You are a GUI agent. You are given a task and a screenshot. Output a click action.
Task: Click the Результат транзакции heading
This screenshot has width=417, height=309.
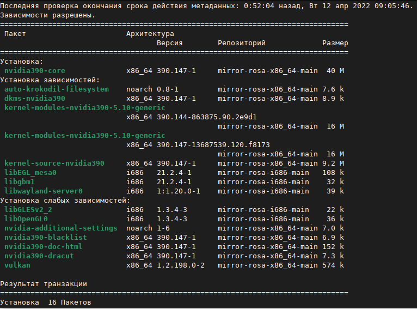point(43,284)
